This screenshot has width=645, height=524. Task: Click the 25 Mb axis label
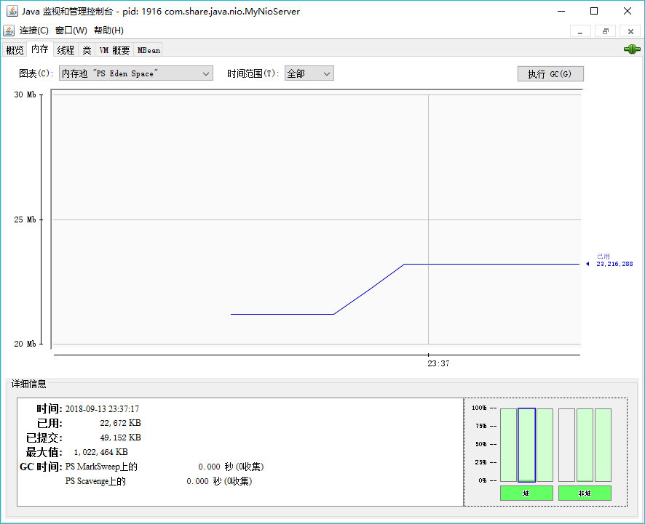click(25, 219)
